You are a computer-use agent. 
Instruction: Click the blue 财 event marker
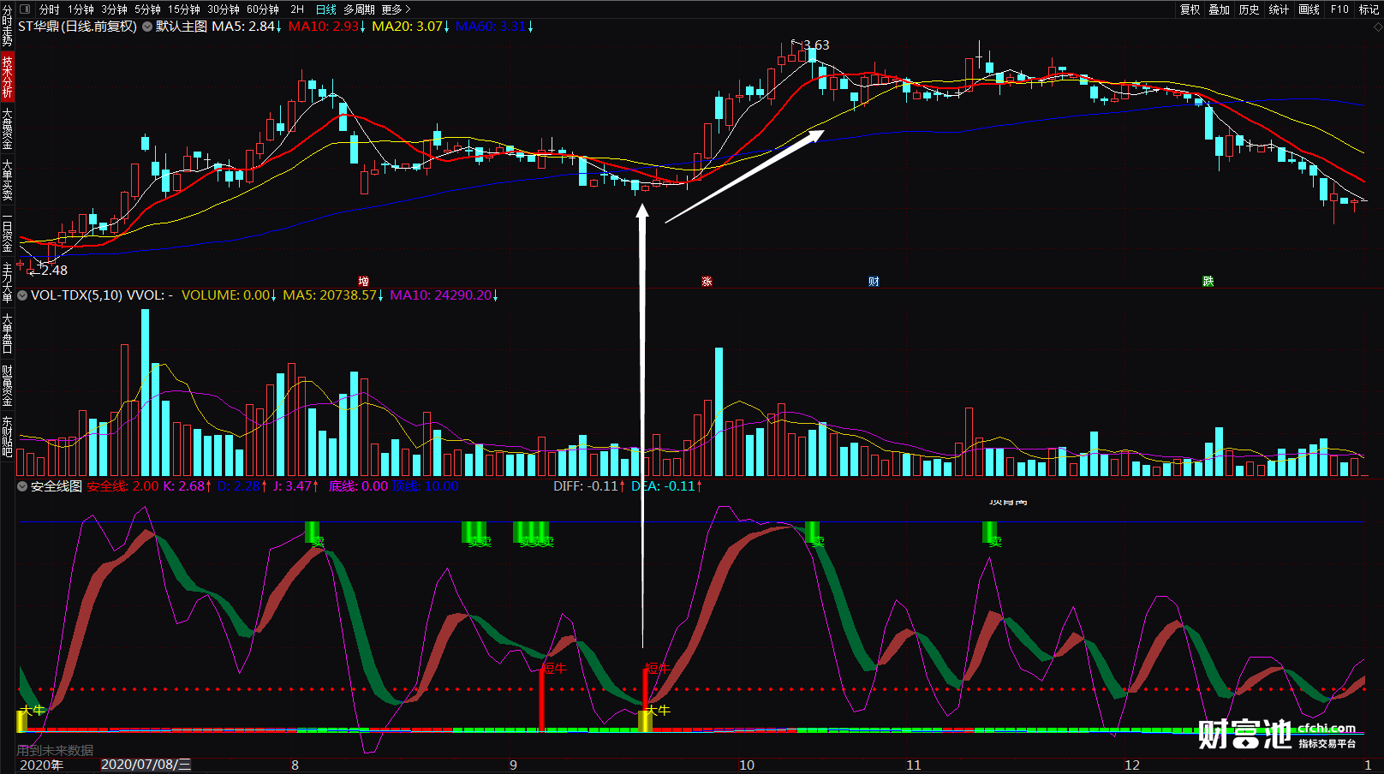pos(874,282)
